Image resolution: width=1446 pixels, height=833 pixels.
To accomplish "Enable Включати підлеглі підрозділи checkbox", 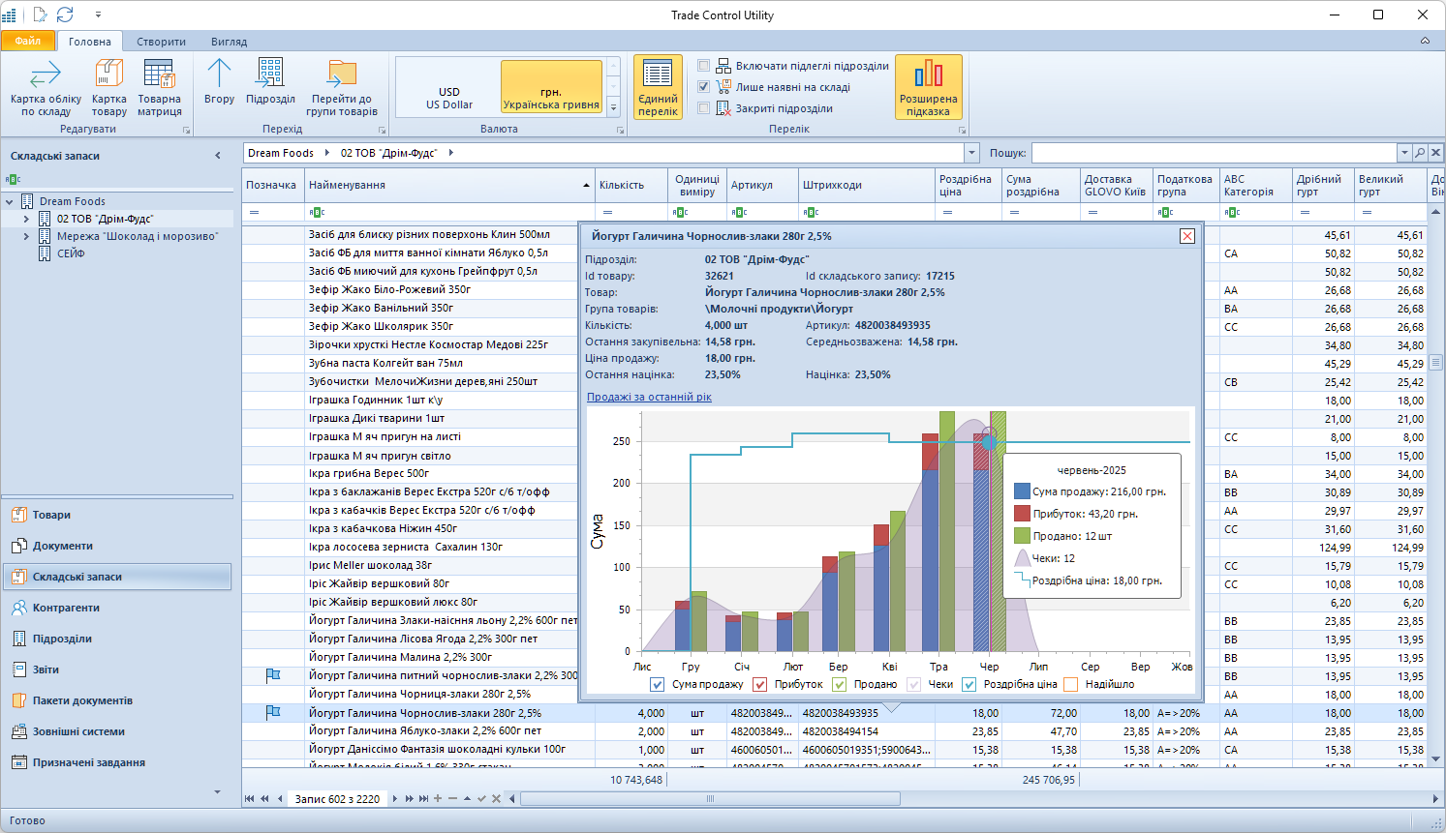I will tap(704, 66).
